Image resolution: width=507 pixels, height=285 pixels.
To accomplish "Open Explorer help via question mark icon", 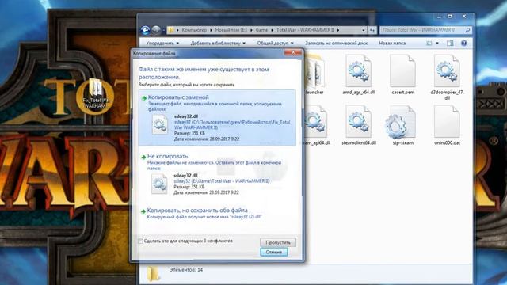I will click(x=463, y=43).
